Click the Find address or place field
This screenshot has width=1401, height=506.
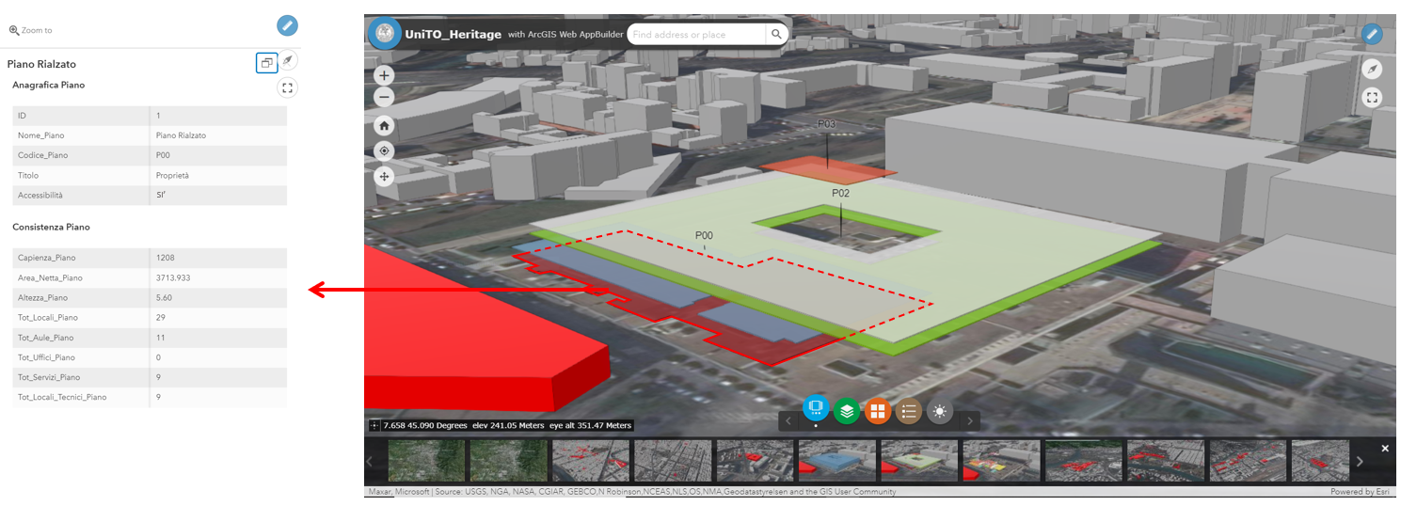[694, 35]
